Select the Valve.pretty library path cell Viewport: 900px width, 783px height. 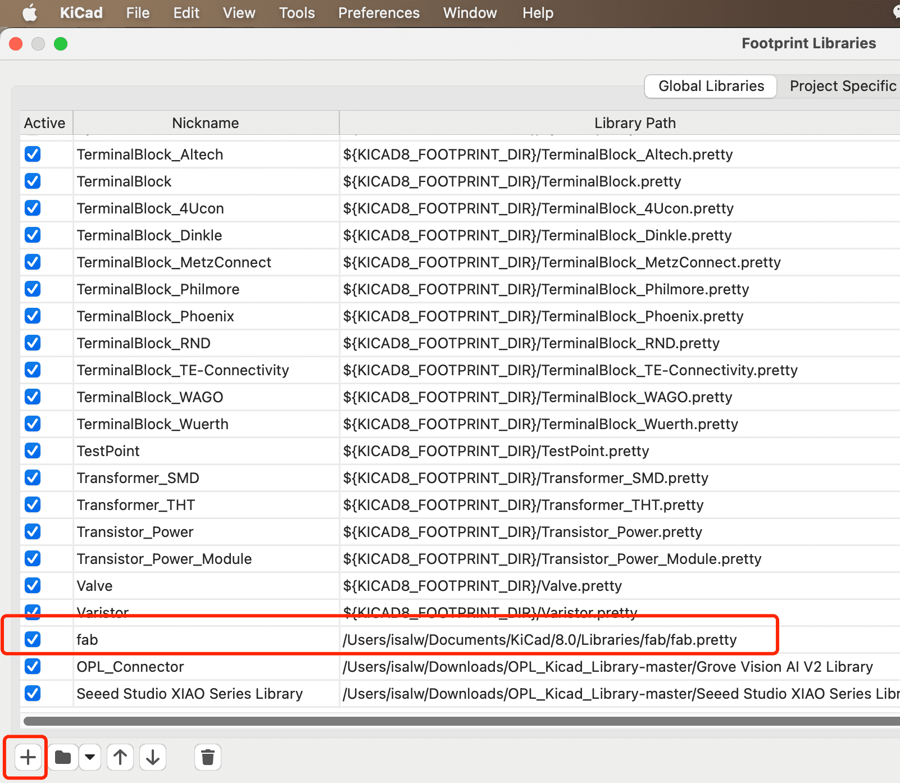tap(620, 585)
